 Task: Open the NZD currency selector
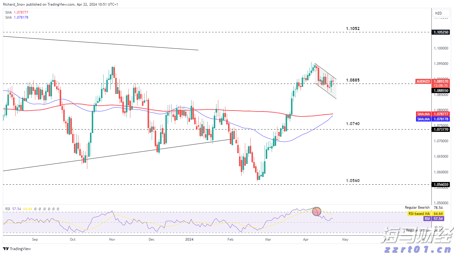441,13
